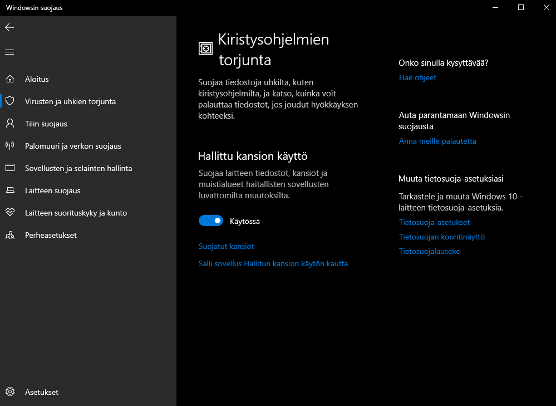Open Tietosuoja-asetukset link
The height and width of the screenshot is (406, 556).
[x=434, y=223]
